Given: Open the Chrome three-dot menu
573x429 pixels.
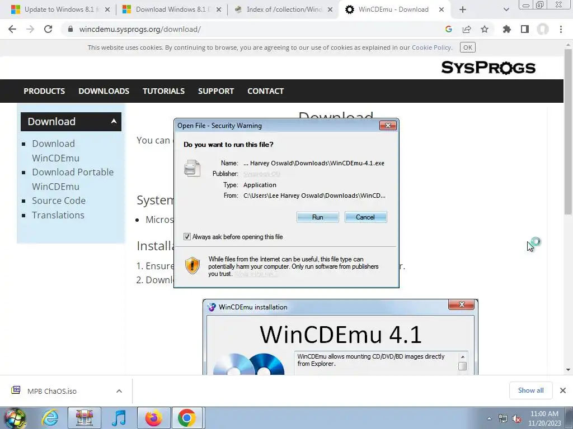Looking at the screenshot, I should [561, 29].
